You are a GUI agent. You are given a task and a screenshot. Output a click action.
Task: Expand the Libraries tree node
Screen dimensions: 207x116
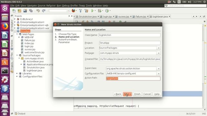click(17, 73)
